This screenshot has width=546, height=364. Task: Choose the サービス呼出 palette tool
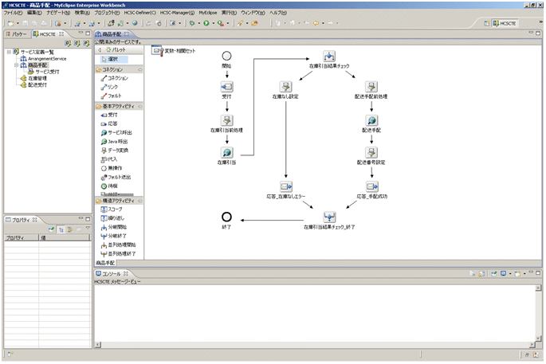coord(119,132)
